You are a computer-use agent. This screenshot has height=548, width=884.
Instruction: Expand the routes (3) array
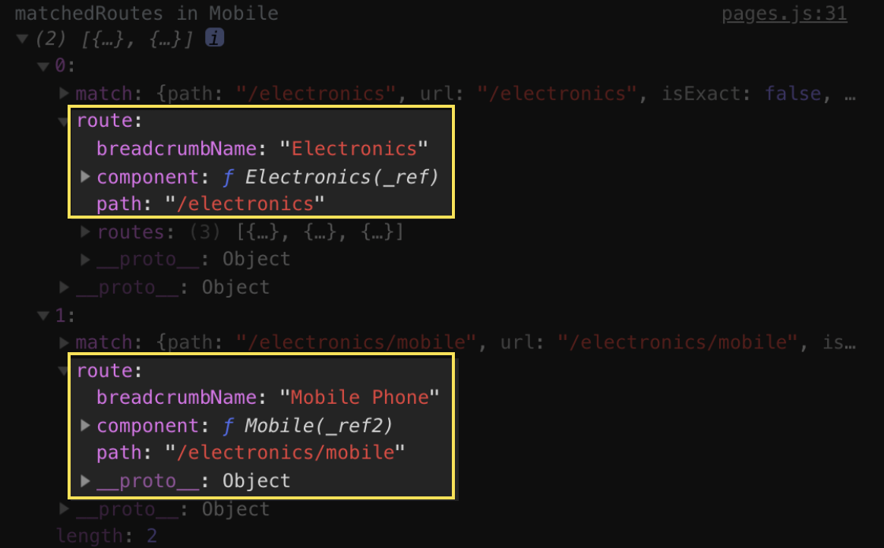click(85, 231)
